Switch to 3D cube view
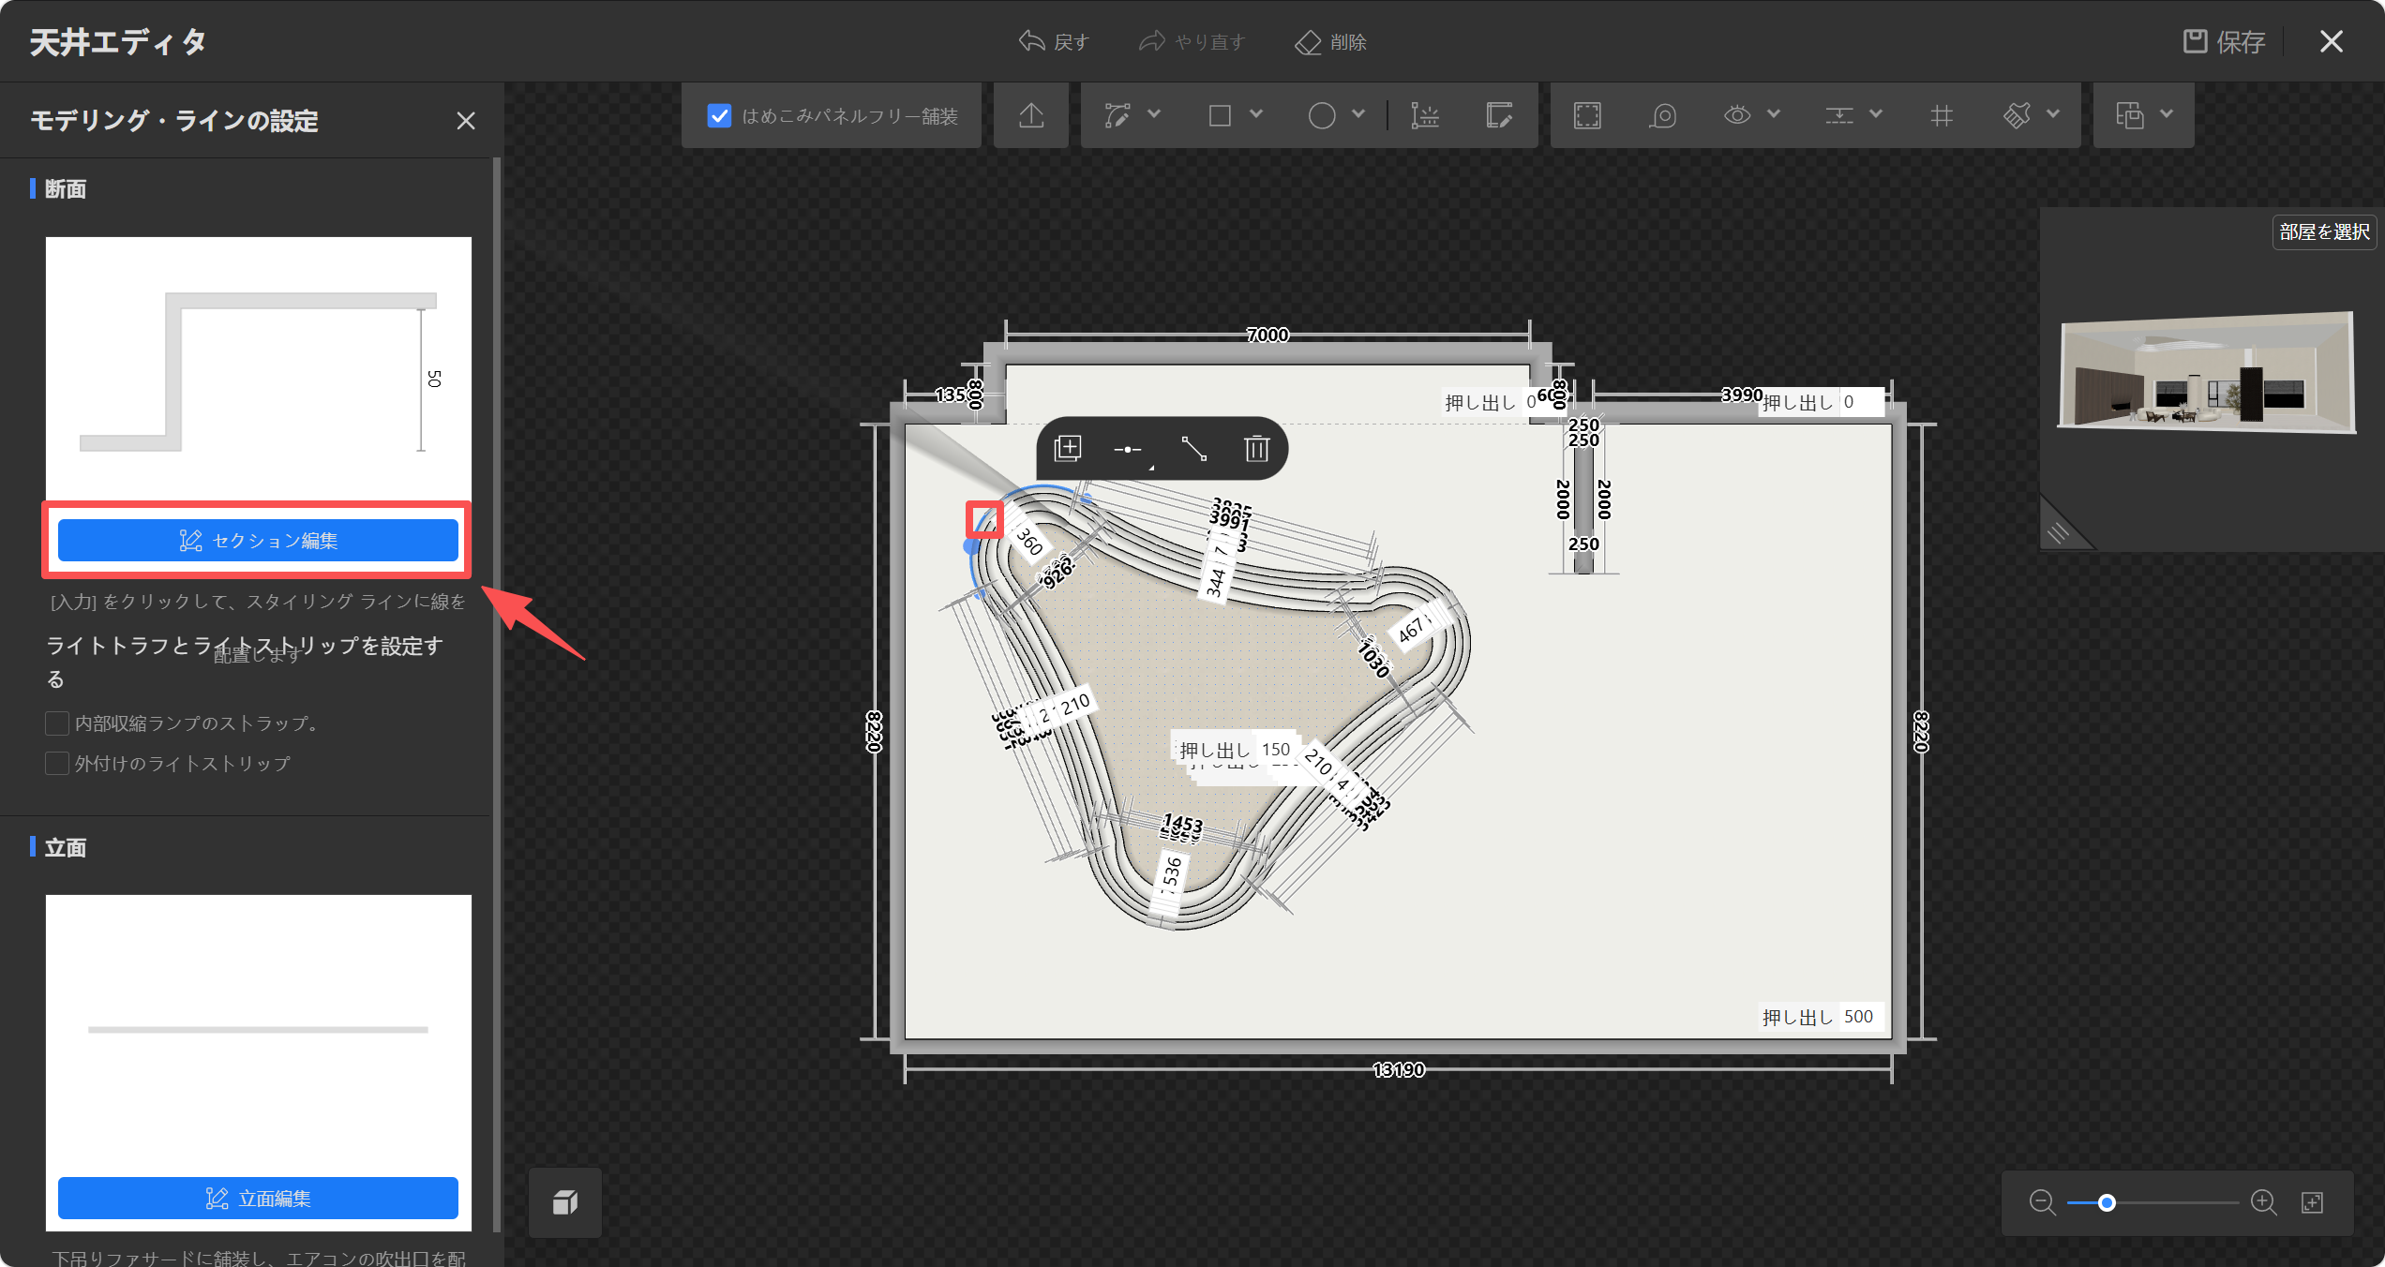Viewport: 2385px width, 1267px height. pos(564,1202)
